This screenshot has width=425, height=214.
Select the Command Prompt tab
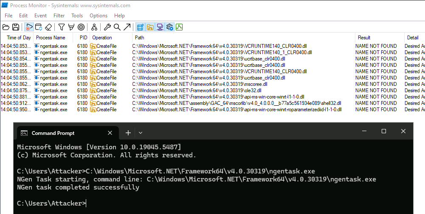(68, 133)
